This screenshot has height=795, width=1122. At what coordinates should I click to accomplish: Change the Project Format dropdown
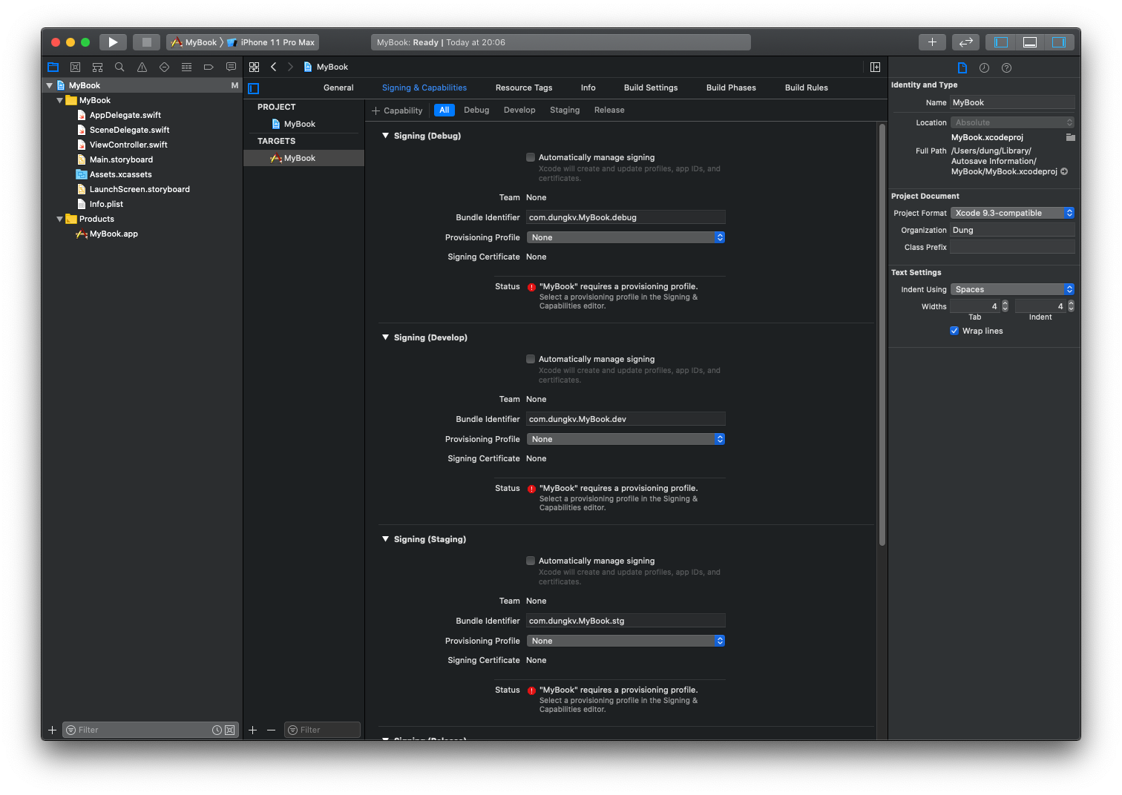pos(1012,213)
